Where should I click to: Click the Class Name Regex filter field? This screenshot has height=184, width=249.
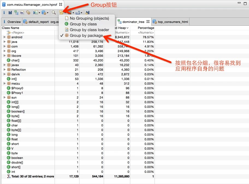click(18, 32)
